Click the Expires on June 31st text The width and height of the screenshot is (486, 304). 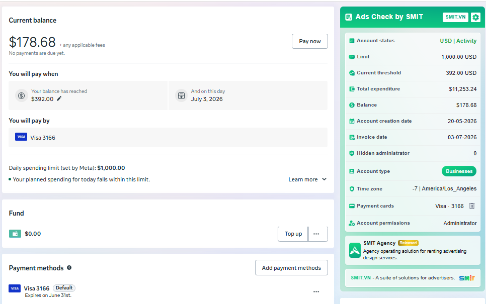pos(48,295)
